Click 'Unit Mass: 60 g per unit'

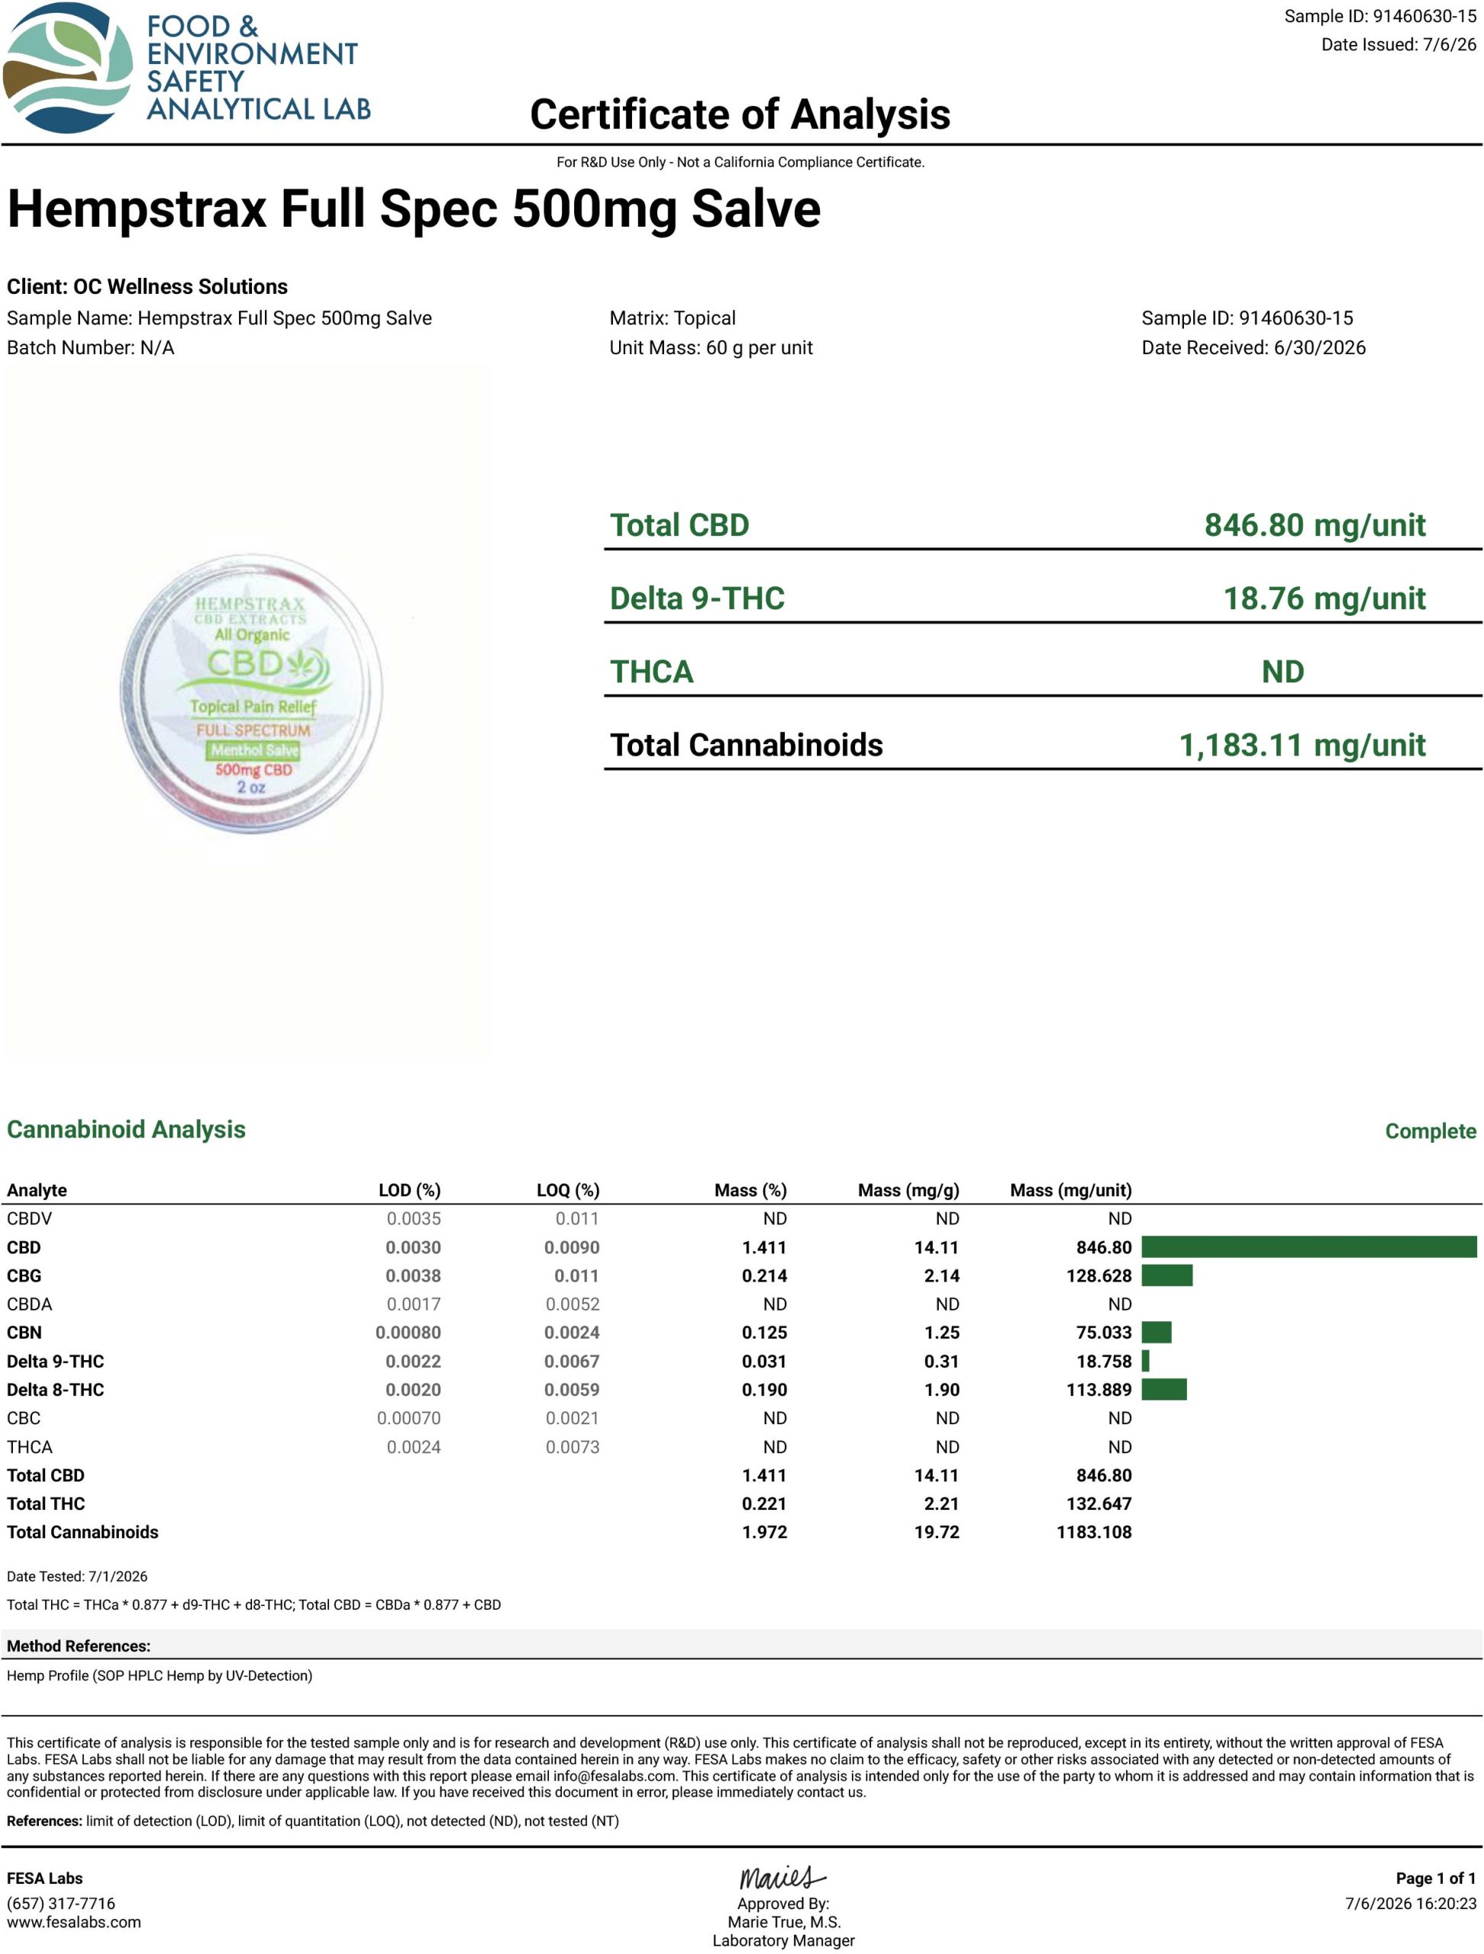point(711,348)
